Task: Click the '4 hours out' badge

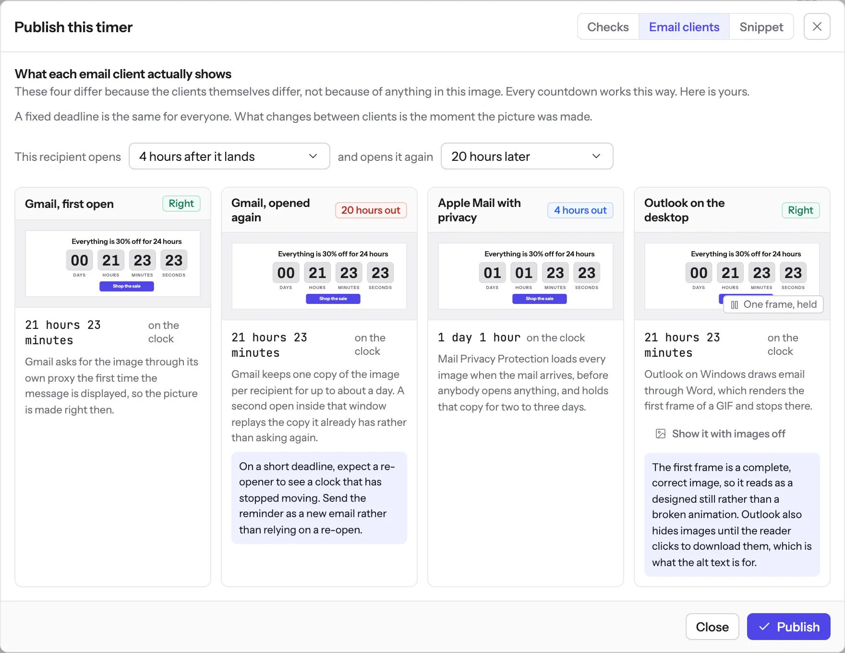Action: point(580,210)
